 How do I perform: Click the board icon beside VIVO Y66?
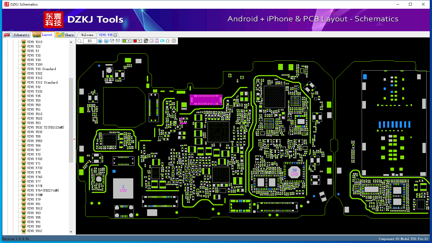24,145
